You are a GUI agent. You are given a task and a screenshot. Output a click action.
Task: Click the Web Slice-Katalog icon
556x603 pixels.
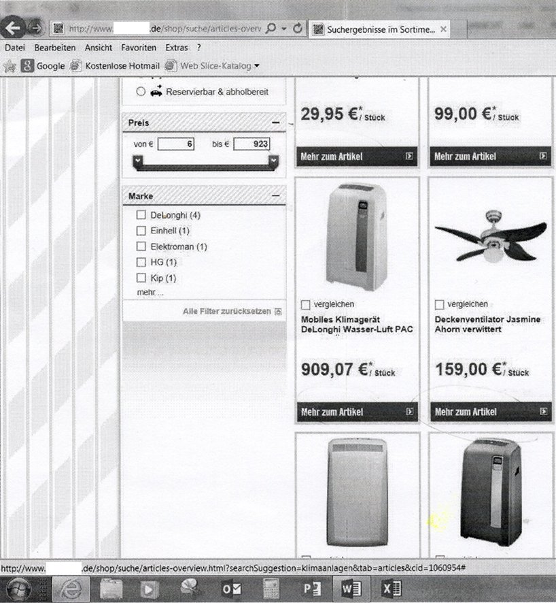[x=171, y=66]
